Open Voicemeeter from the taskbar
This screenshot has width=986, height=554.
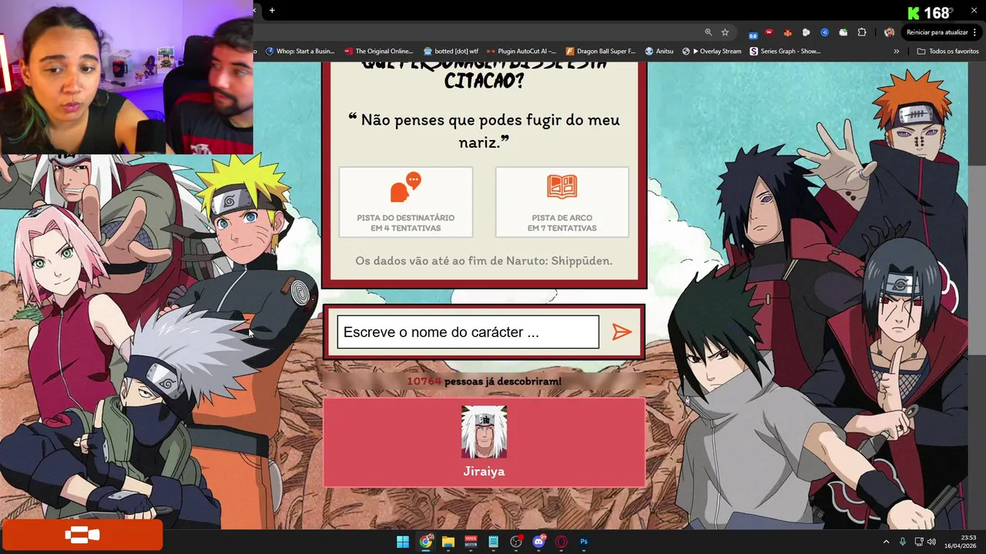click(x=471, y=542)
